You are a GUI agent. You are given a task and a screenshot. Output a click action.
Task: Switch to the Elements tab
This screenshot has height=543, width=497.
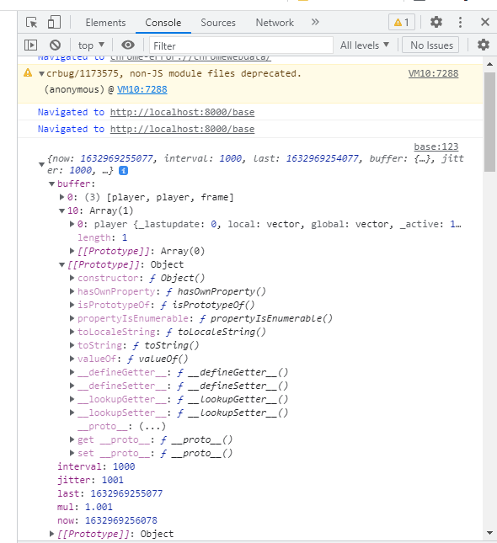(x=105, y=23)
